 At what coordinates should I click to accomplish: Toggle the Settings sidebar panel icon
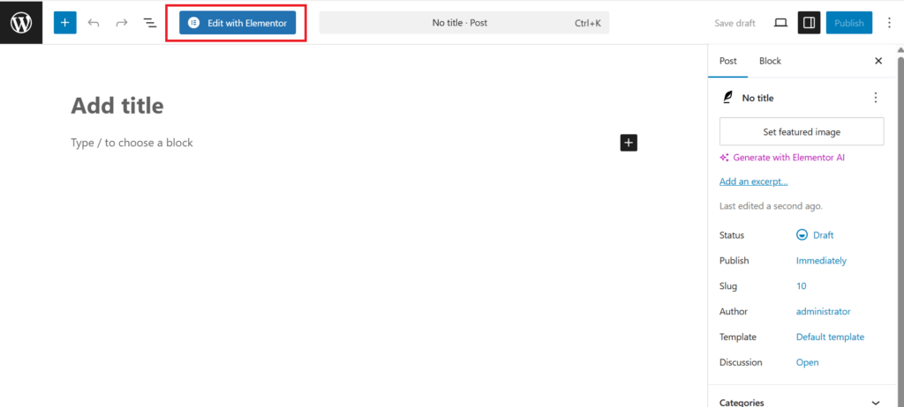[809, 23]
